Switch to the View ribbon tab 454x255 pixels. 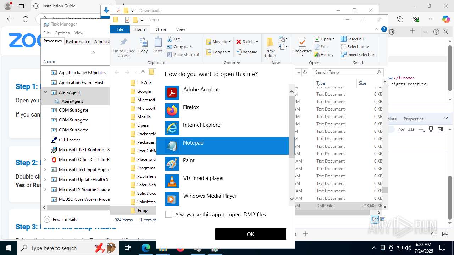click(181, 29)
